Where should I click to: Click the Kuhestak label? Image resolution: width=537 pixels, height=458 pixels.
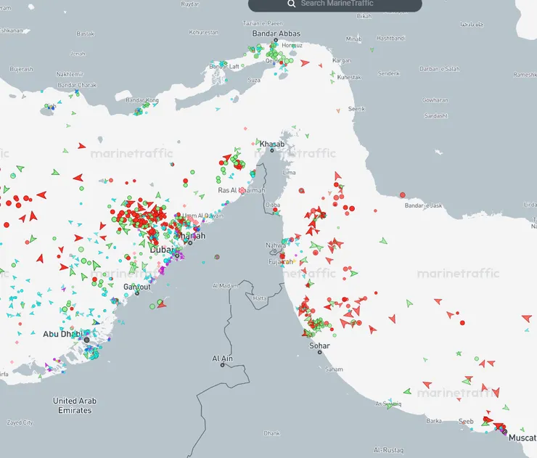(x=349, y=77)
